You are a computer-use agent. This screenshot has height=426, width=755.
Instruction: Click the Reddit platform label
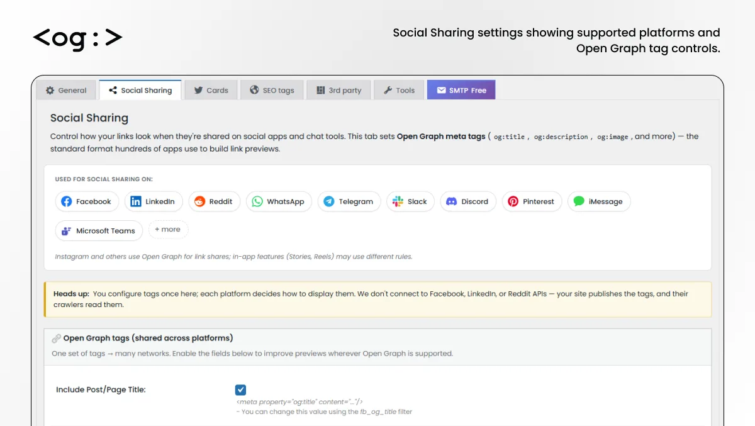(221, 201)
